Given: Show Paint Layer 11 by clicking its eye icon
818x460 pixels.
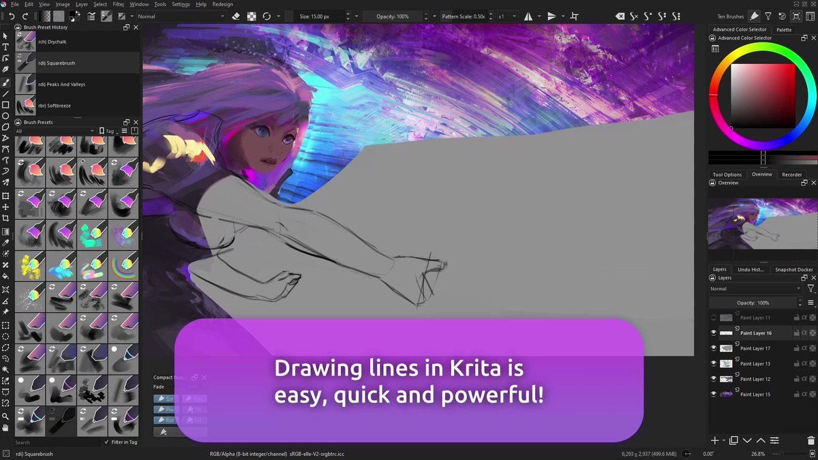Looking at the screenshot, I should coord(714,318).
